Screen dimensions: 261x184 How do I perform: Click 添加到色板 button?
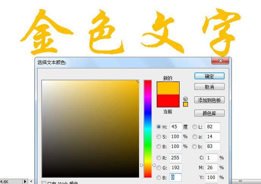[x=209, y=100]
